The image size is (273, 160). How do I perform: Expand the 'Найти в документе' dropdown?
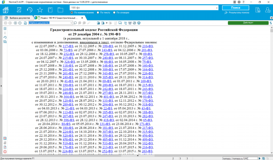(x=71, y=23)
